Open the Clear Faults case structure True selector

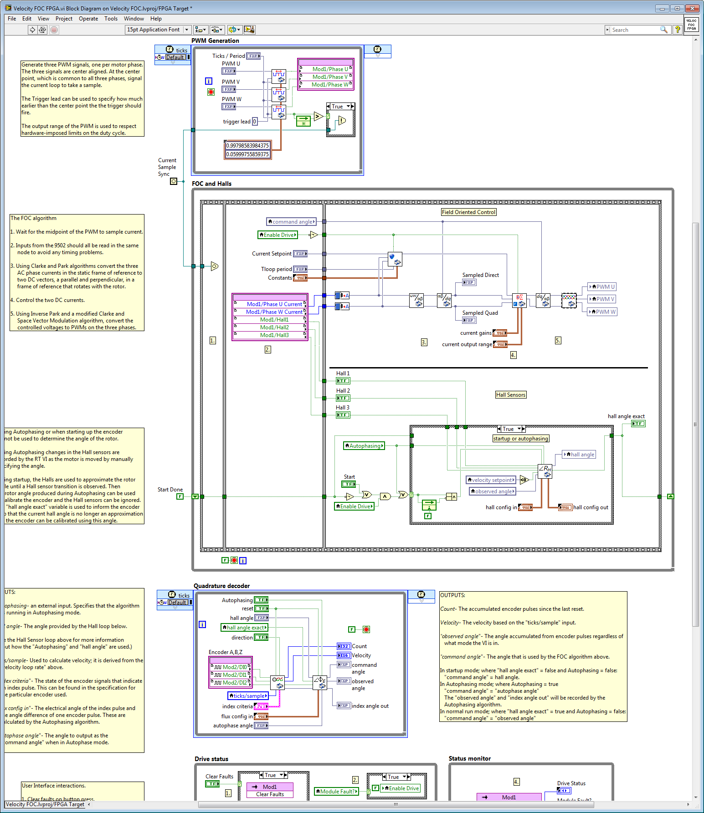(x=274, y=775)
